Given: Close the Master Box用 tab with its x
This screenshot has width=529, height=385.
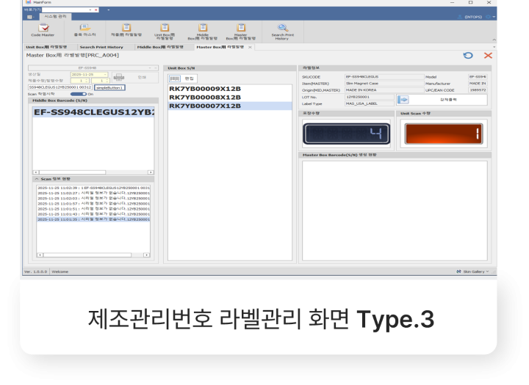Looking at the screenshot, I should (x=250, y=47).
